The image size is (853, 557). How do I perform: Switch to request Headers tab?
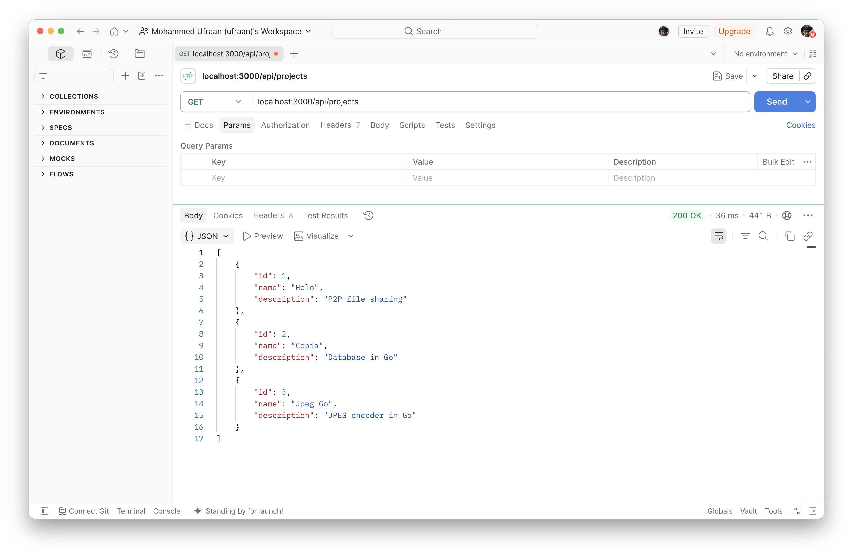(x=340, y=125)
